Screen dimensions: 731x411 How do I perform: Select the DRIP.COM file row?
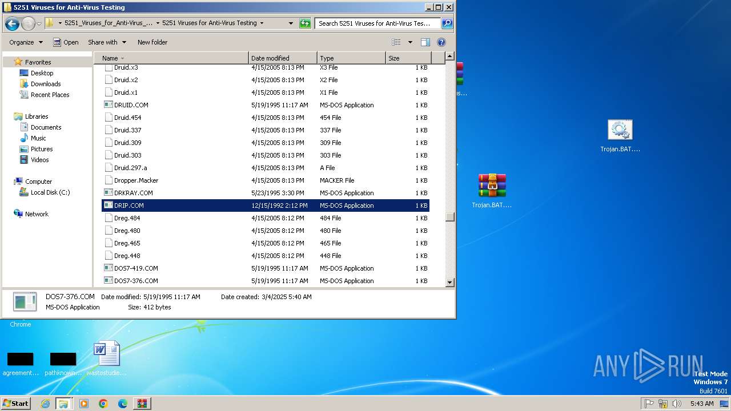266,205
